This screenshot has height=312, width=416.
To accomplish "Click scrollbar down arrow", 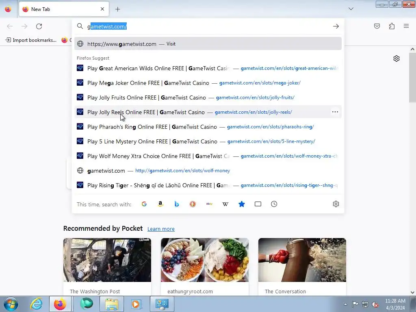I will coord(412,292).
